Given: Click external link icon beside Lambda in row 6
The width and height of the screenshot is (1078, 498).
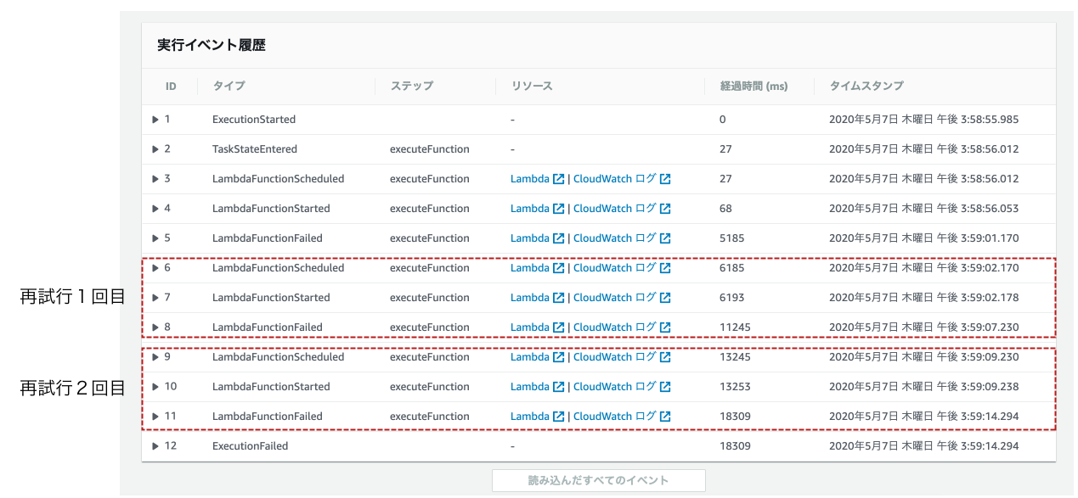Looking at the screenshot, I should 558,268.
